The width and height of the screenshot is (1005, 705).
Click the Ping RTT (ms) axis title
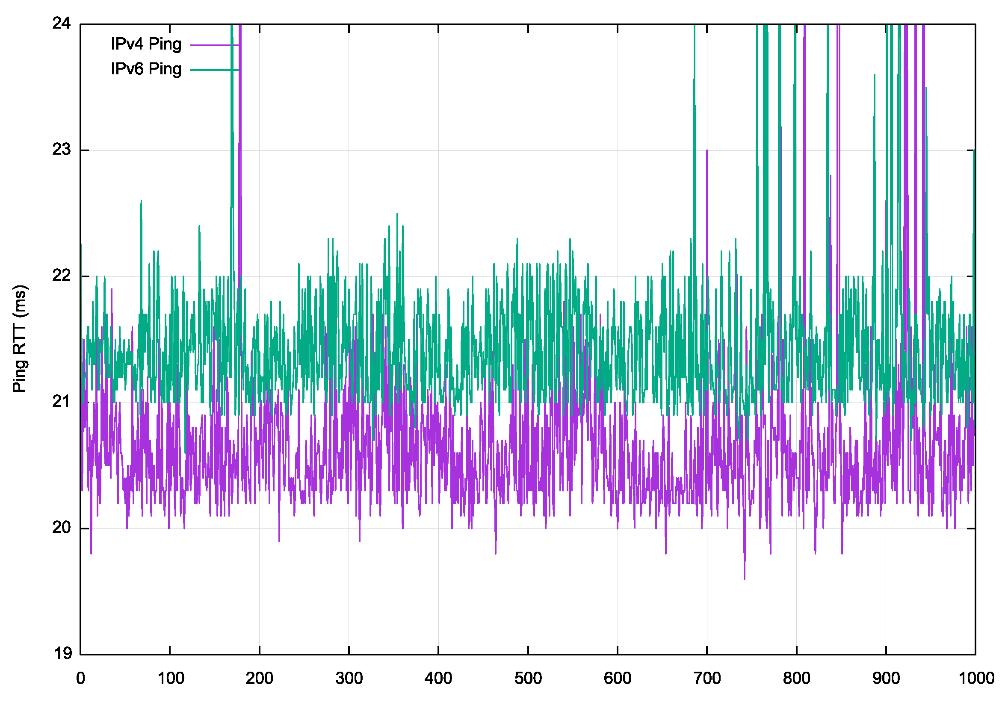(20, 339)
